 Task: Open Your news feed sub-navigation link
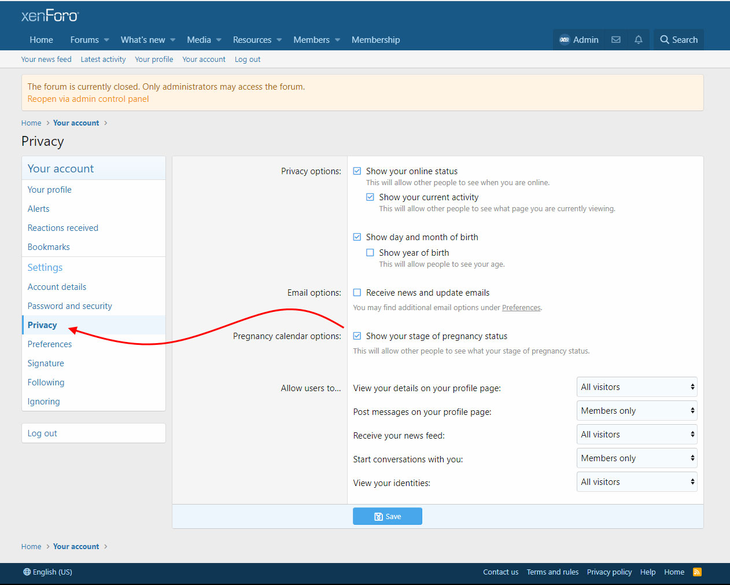pyautogui.click(x=46, y=60)
